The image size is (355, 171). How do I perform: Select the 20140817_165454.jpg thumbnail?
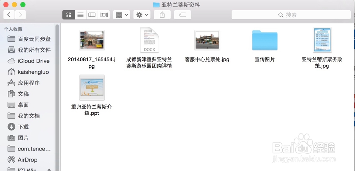[92, 40]
